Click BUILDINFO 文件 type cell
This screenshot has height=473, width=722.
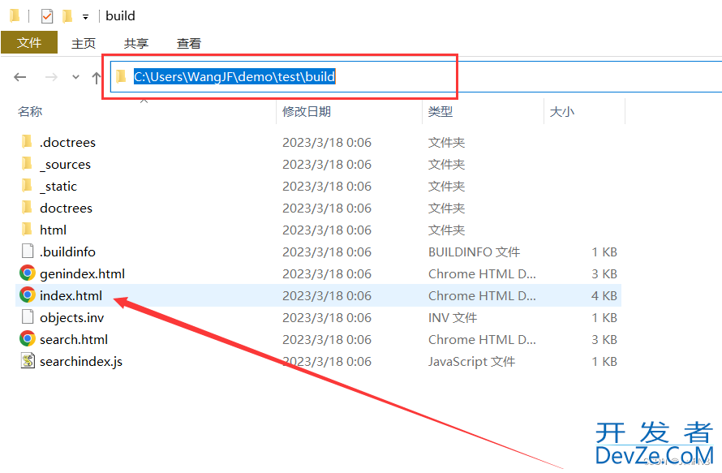coord(475,252)
